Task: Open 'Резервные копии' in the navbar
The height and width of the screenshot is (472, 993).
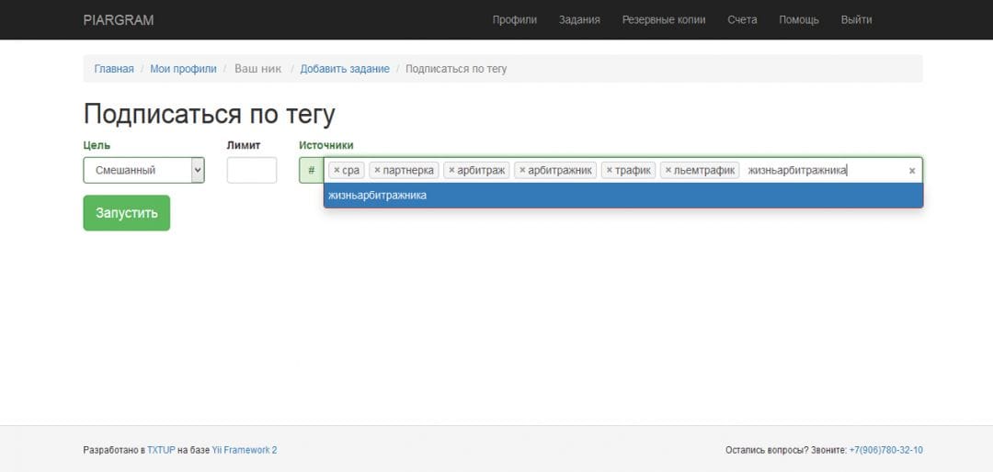Action: tap(663, 19)
